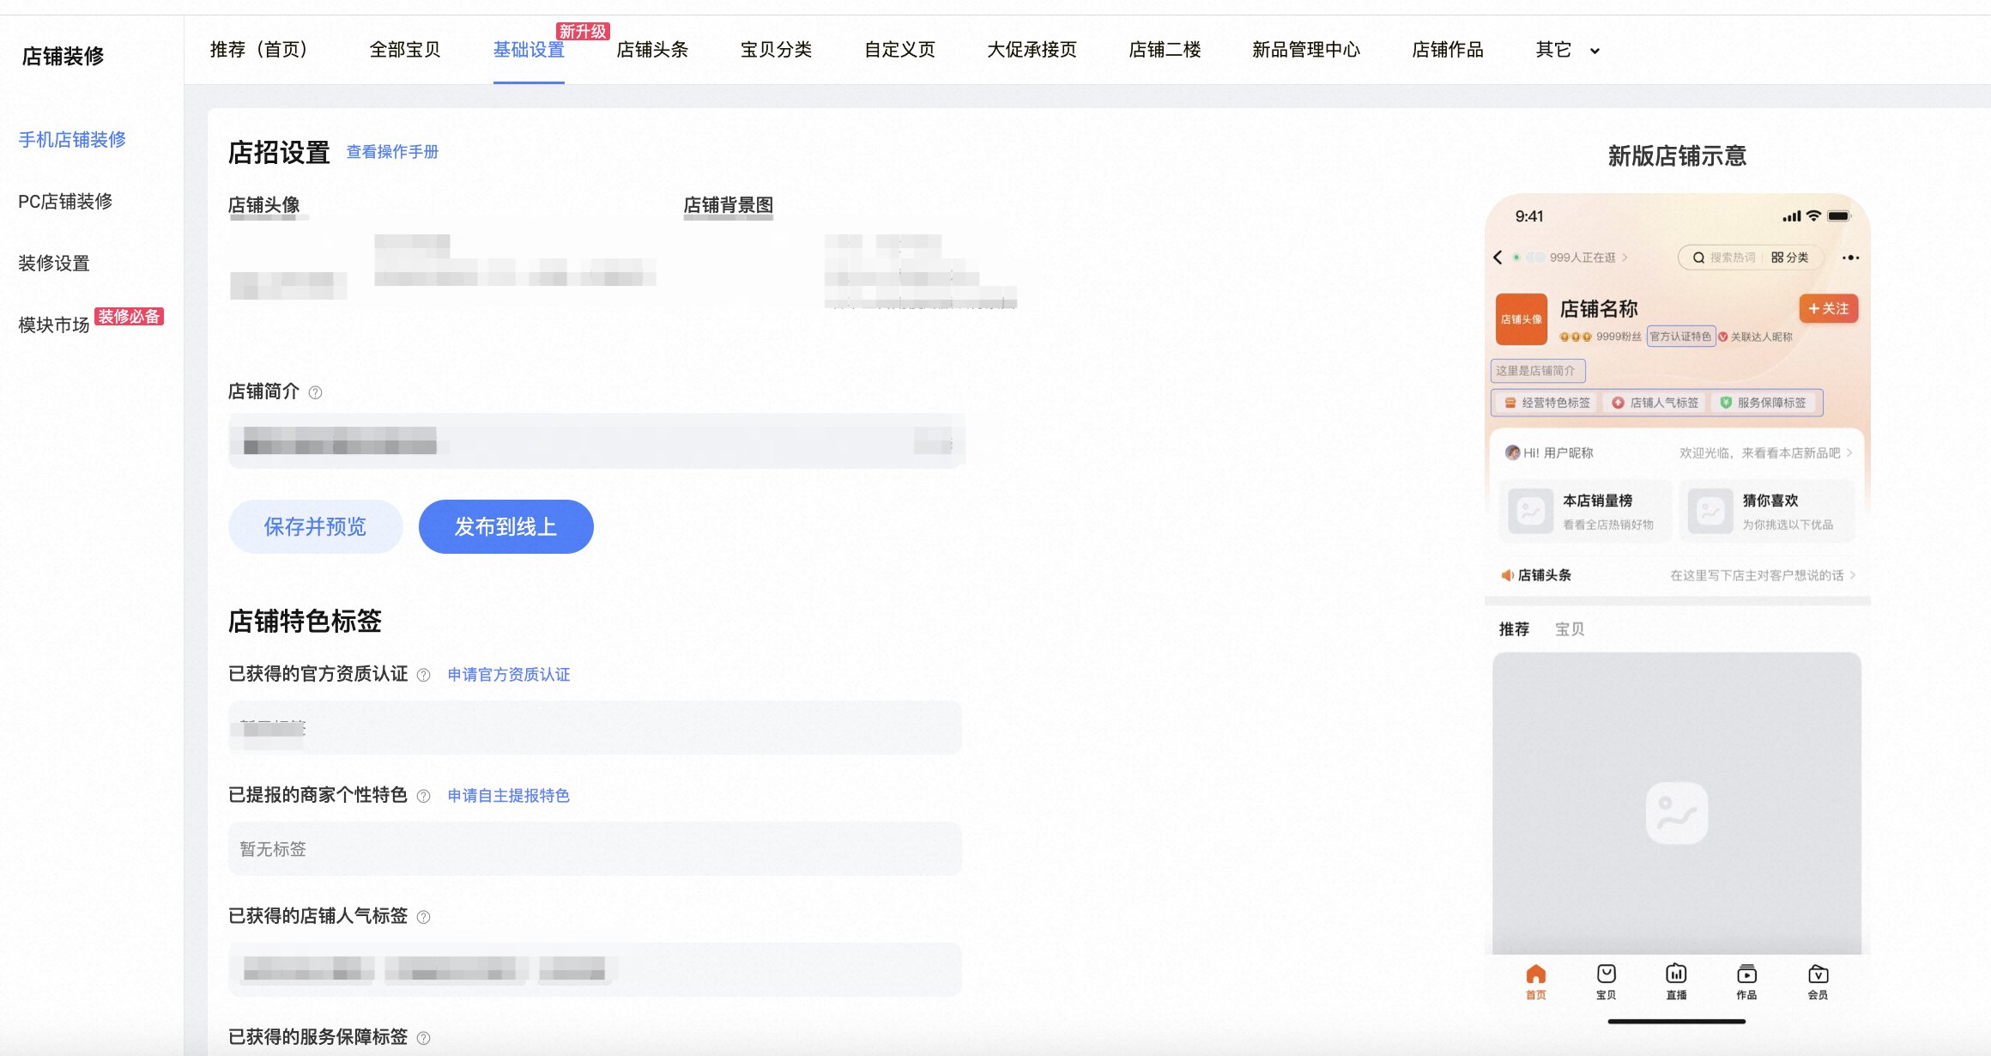The height and width of the screenshot is (1056, 1991).
Task: Go to 宝贝分类 tab
Action: point(776,50)
